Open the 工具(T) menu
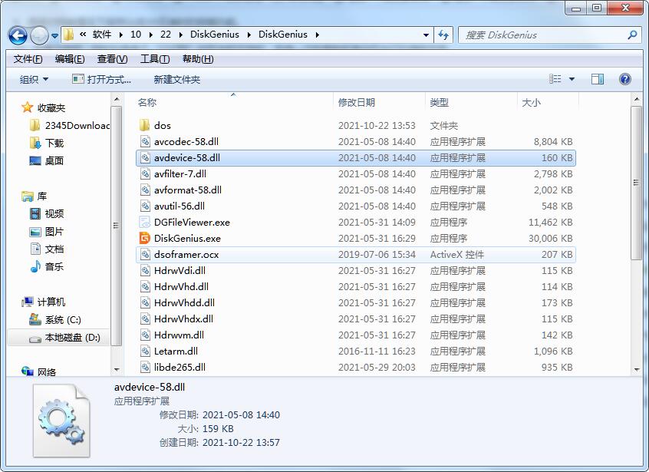Screen dimensions: 649x472 [155, 59]
